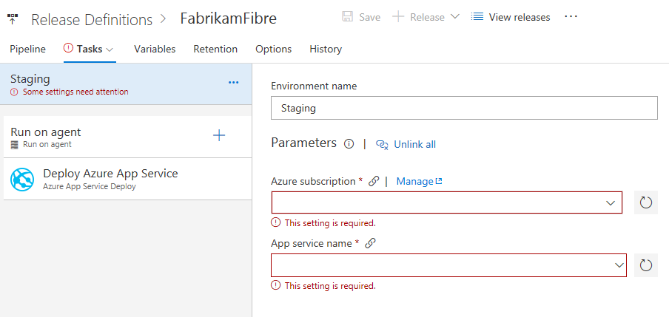The width and height of the screenshot is (669, 317).
Task: Click the Parameters heading
Action: point(303,143)
